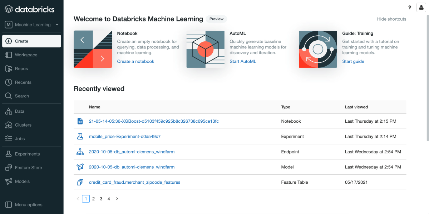Image resolution: width=429 pixels, height=214 pixels.
Task: Open the user account icon
Action: point(421,7)
